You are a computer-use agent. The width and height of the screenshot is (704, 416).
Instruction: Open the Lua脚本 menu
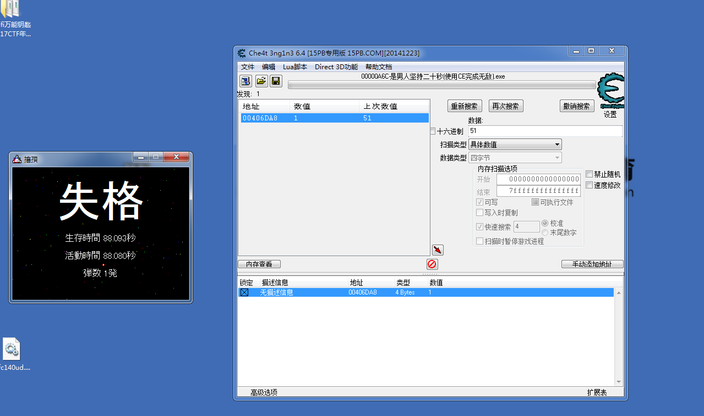tap(295, 67)
